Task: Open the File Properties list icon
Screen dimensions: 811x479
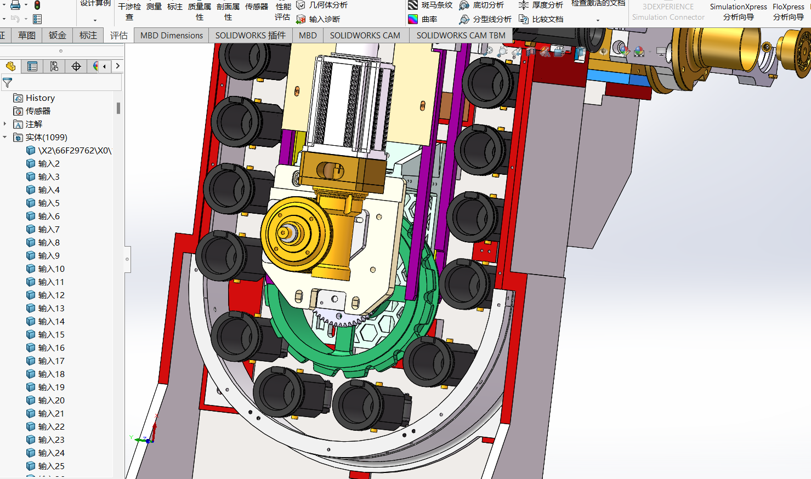Action: [x=37, y=19]
